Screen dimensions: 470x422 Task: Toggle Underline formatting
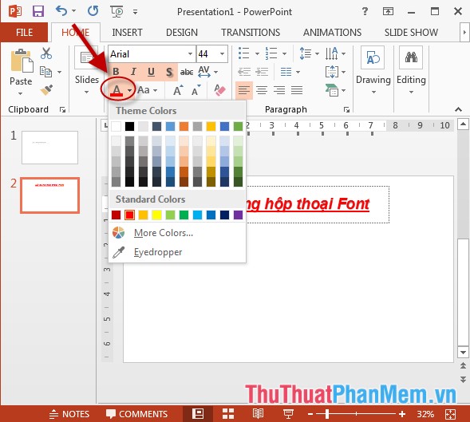tap(151, 72)
